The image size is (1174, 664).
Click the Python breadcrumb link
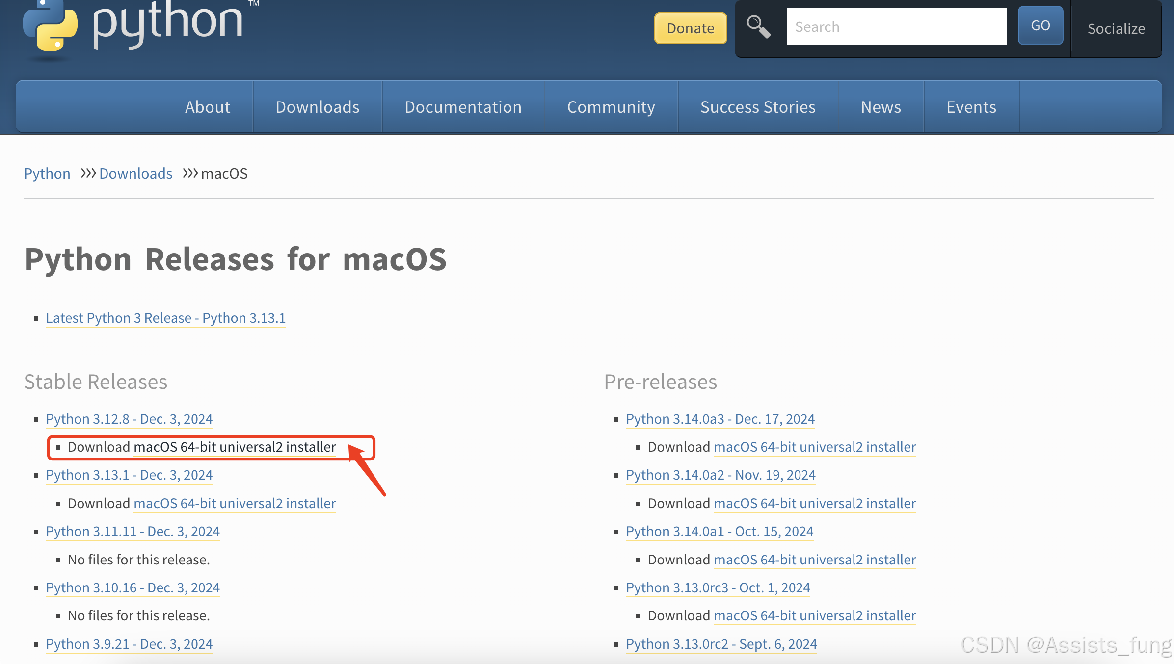[x=47, y=173]
